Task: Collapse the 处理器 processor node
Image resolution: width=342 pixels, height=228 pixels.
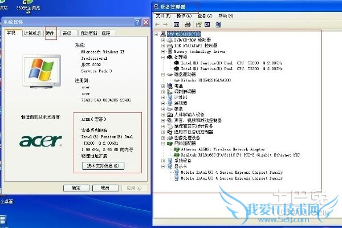Action: (x=163, y=57)
